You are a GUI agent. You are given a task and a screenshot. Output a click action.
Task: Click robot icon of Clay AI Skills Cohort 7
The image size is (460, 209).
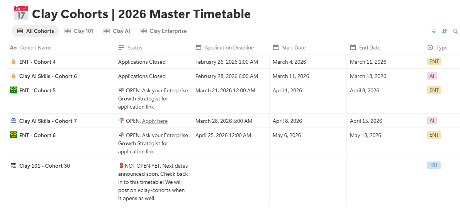tap(13, 121)
